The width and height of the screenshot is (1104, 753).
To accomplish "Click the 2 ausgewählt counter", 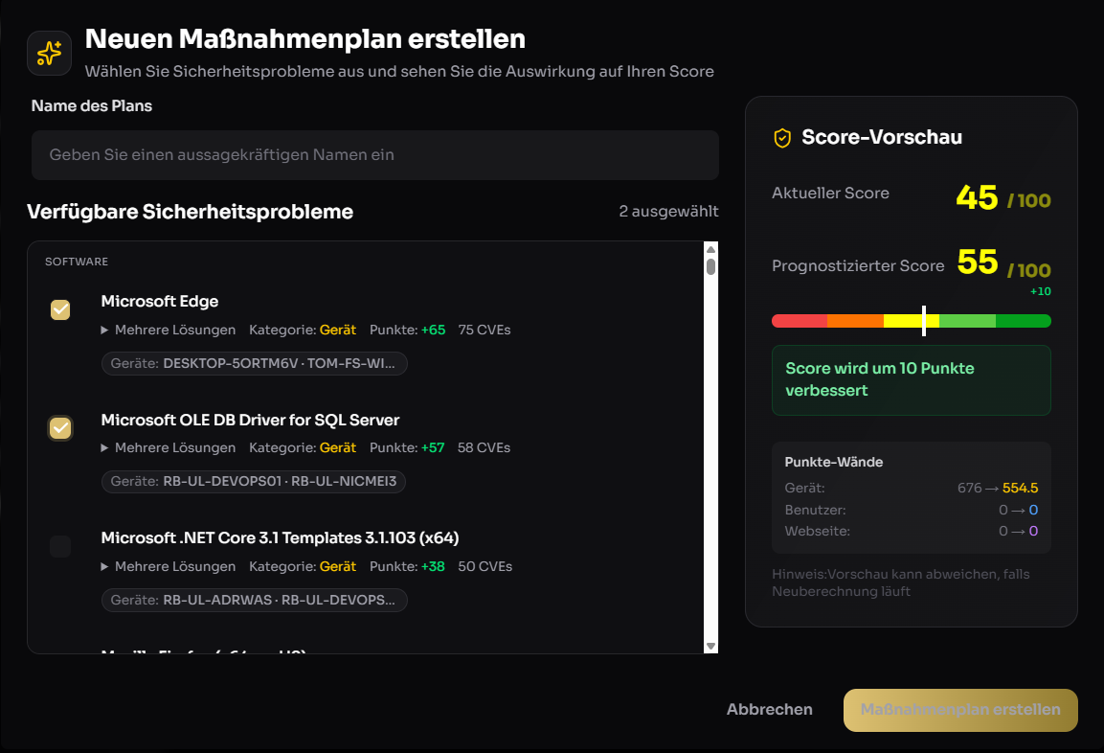I will [669, 212].
